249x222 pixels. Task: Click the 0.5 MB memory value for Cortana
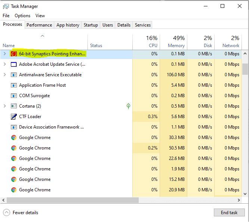(178, 106)
